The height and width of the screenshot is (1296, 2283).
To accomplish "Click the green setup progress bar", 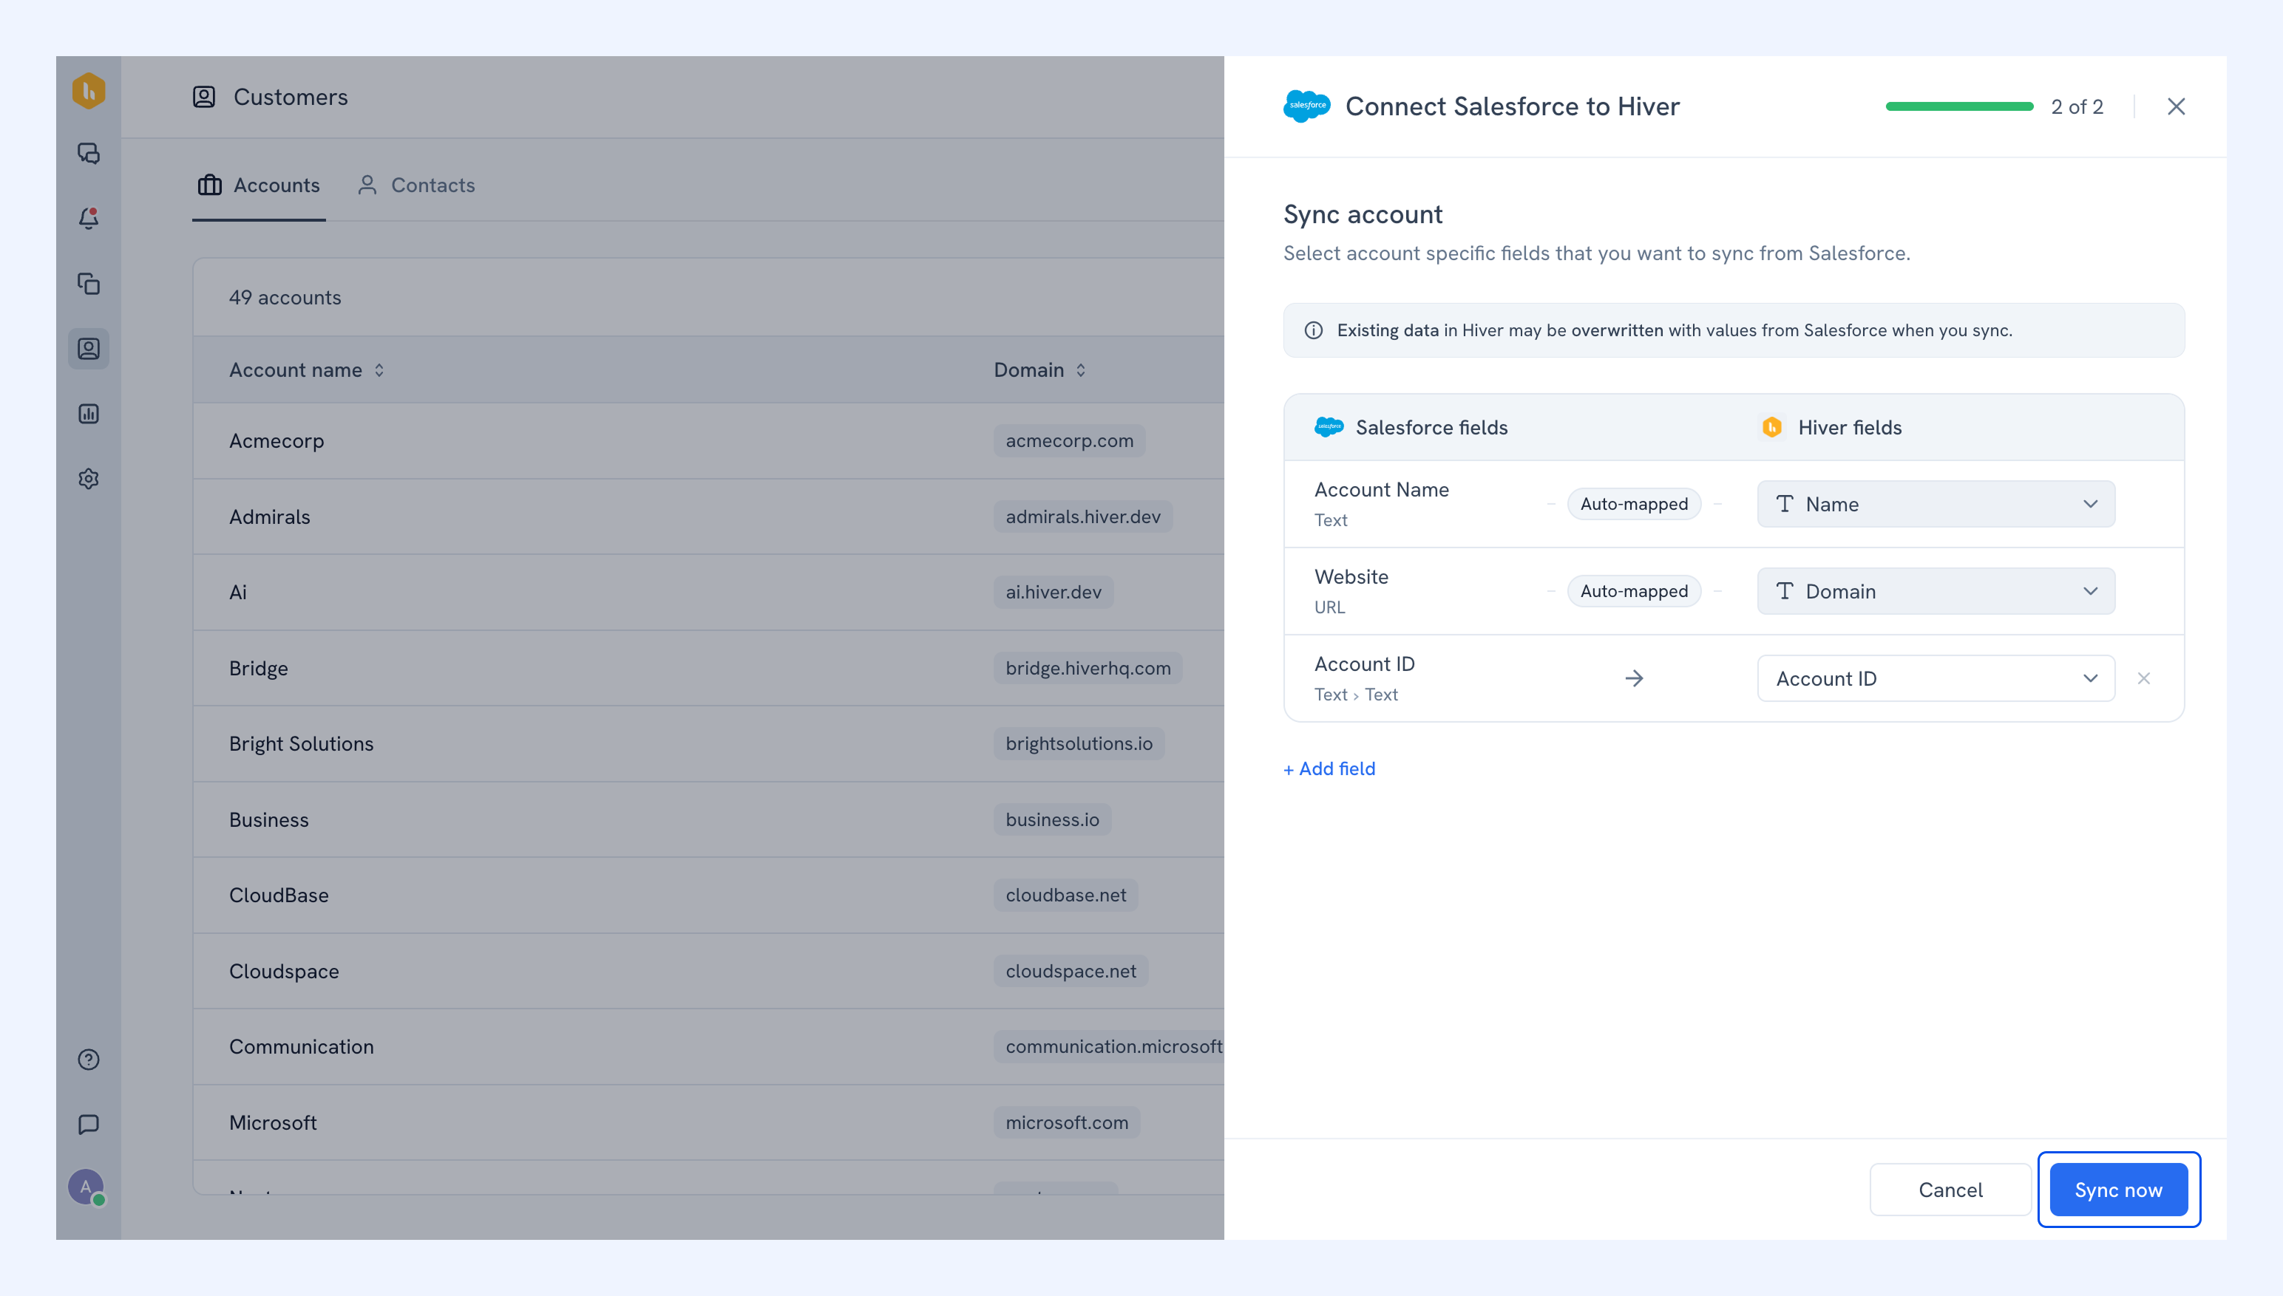I will tap(1959, 106).
